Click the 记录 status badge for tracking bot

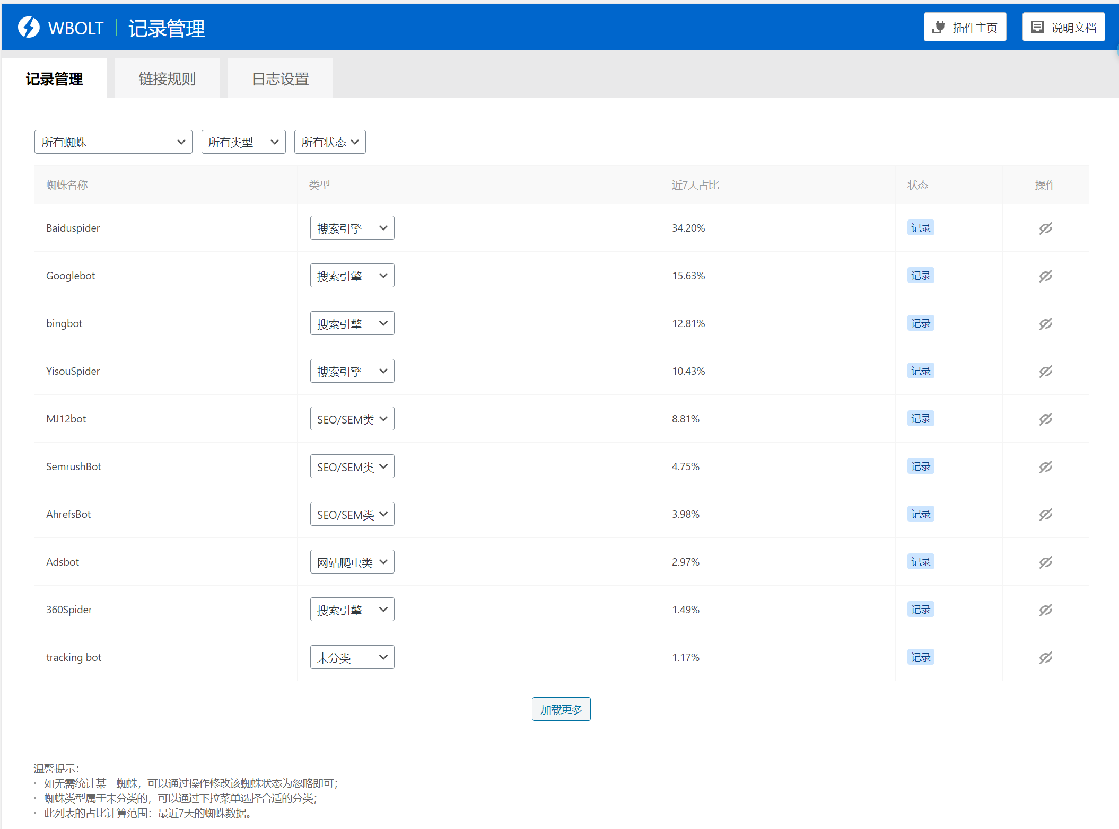(x=921, y=657)
